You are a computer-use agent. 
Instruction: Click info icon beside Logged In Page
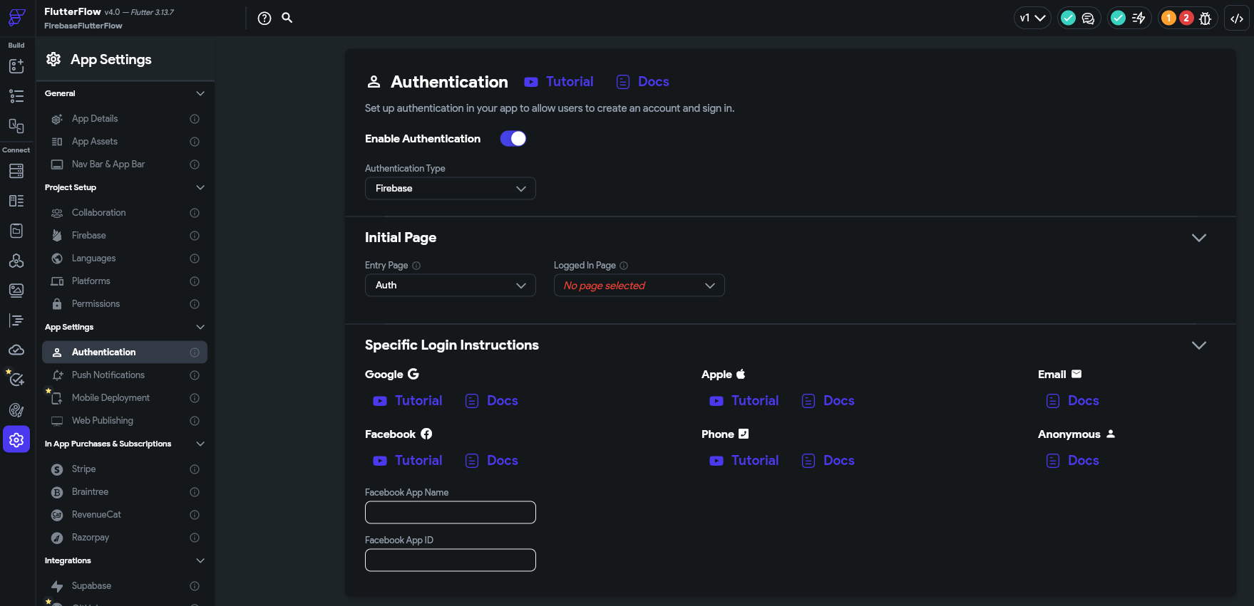624,266
